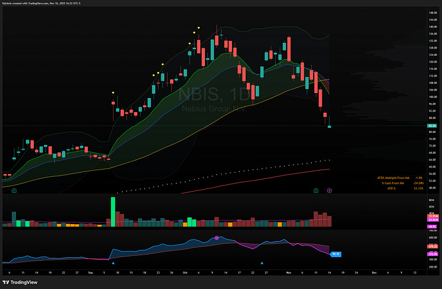Click the '% Gain From MA' text
Screen dimensions: 442x289
[x=393, y=183]
